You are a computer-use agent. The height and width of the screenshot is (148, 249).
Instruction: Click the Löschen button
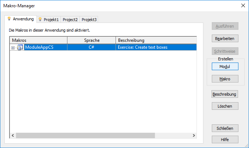[x=225, y=106]
